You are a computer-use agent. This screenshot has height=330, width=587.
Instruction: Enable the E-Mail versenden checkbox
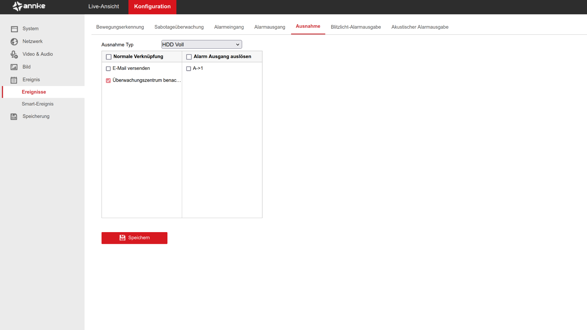(x=108, y=69)
